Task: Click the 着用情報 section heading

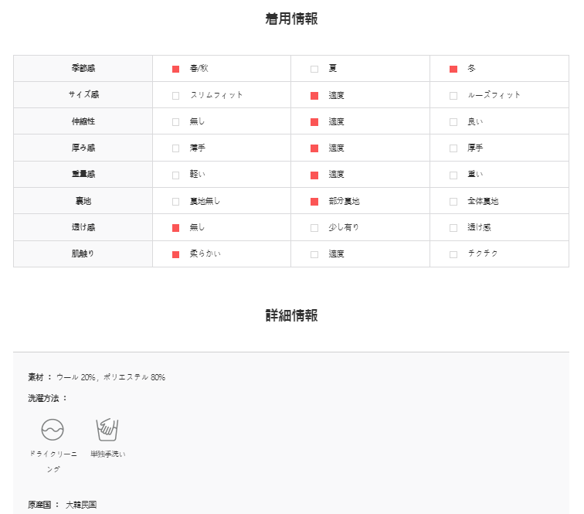Action: [291, 19]
